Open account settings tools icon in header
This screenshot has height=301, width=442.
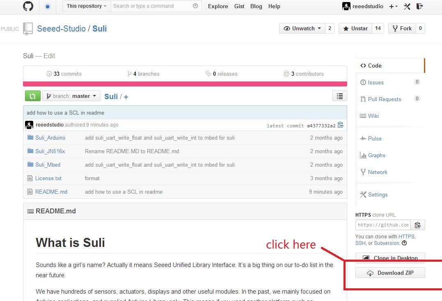point(407,7)
